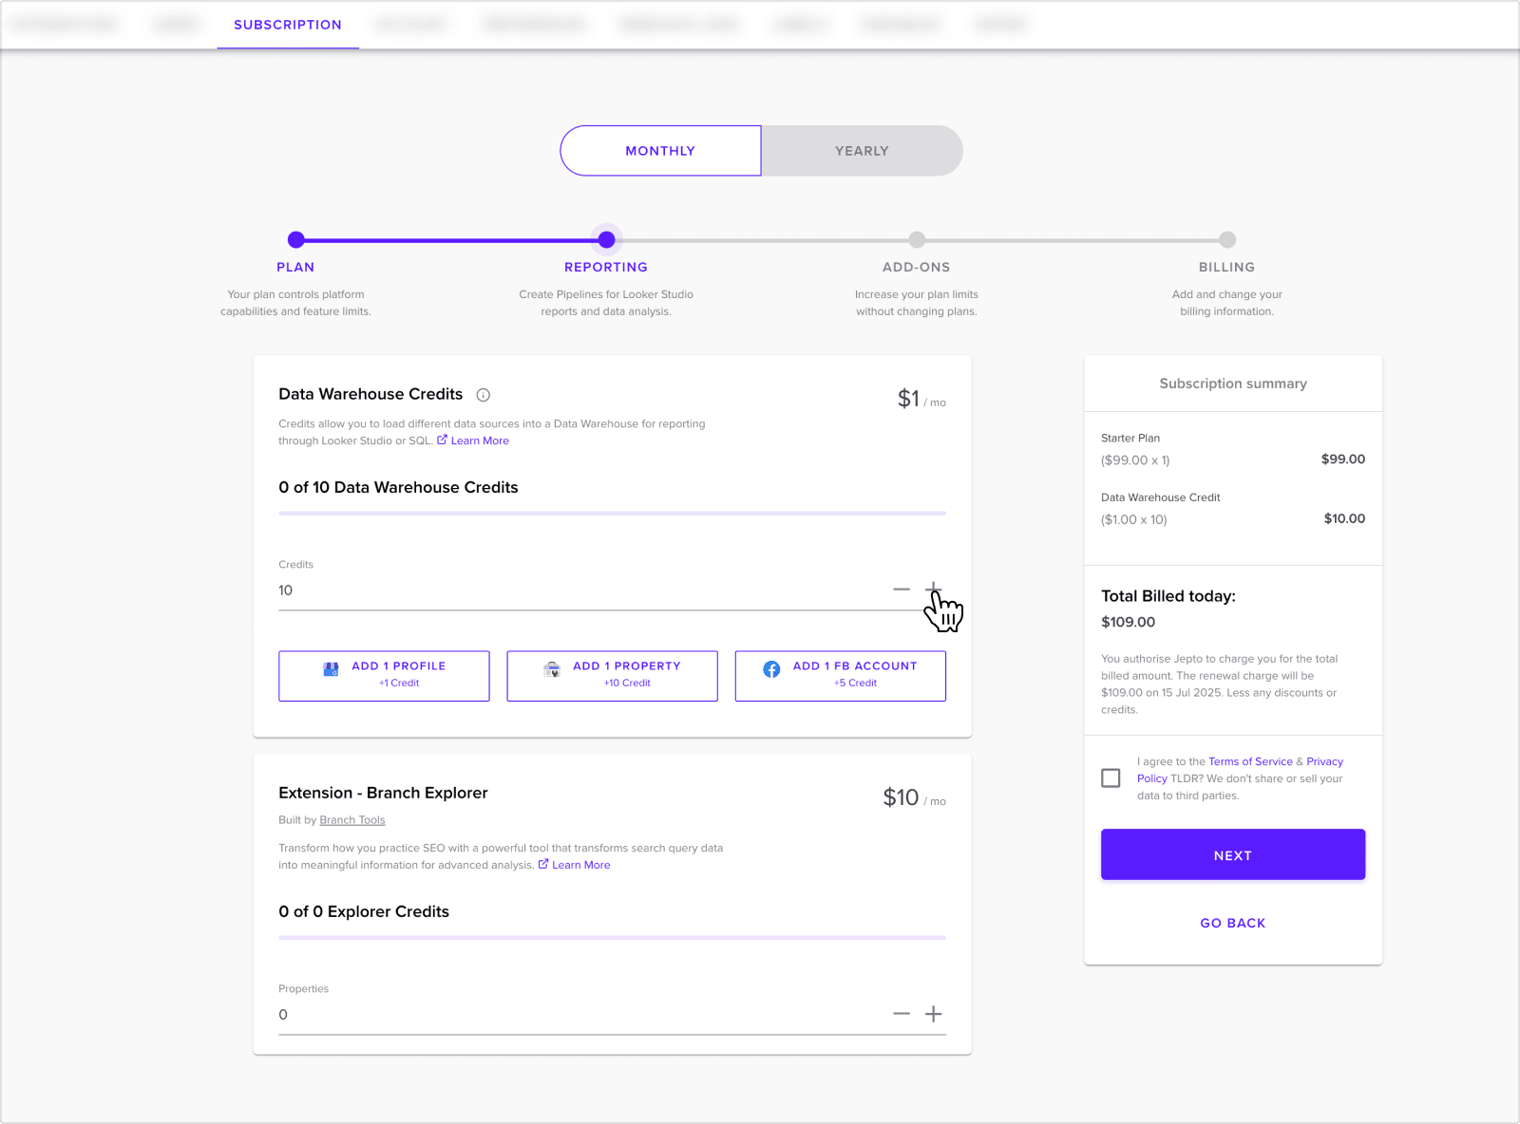Click the Data Warehouse Credits usage bar

click(x=612, y=514)
